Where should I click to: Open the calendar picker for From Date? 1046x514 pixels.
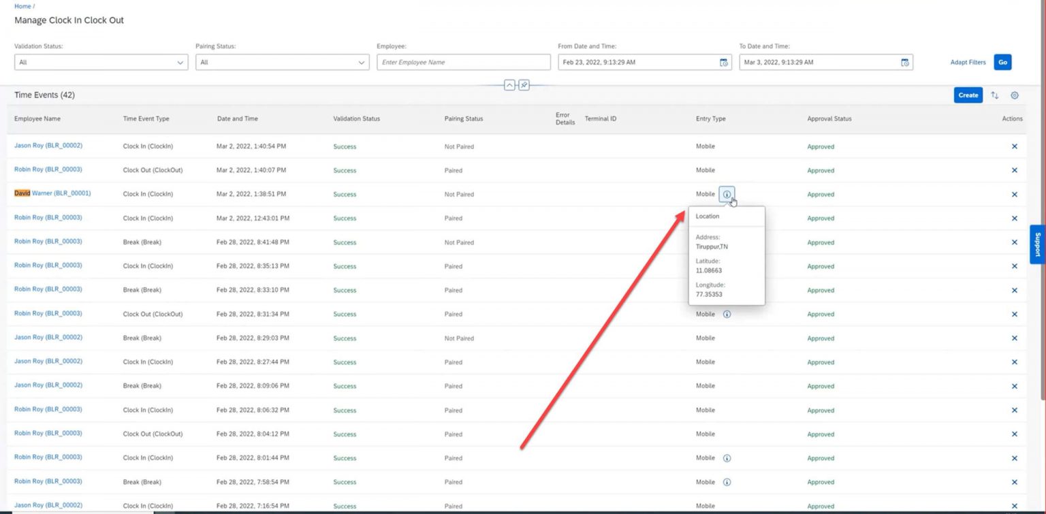(x=723, y=62)
